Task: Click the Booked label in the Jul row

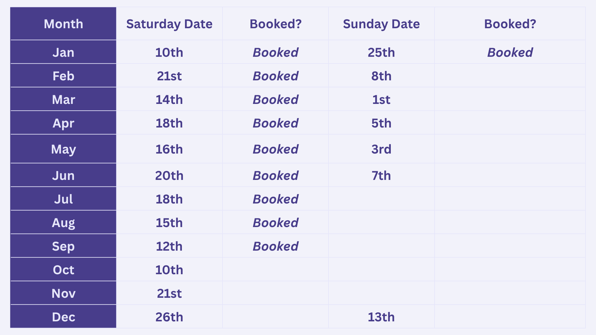Action: (275, 199)
